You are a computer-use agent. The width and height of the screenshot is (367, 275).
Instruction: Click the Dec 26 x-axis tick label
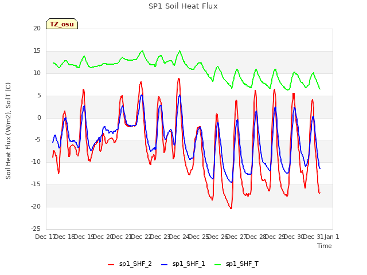point(217,237)
